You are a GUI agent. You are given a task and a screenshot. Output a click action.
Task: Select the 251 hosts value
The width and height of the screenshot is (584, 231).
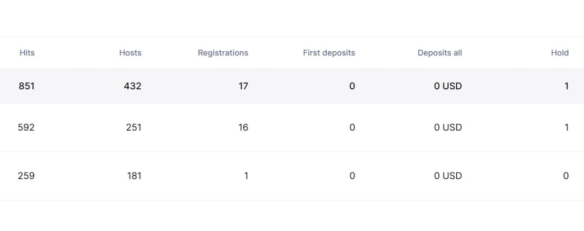point(134,128)
